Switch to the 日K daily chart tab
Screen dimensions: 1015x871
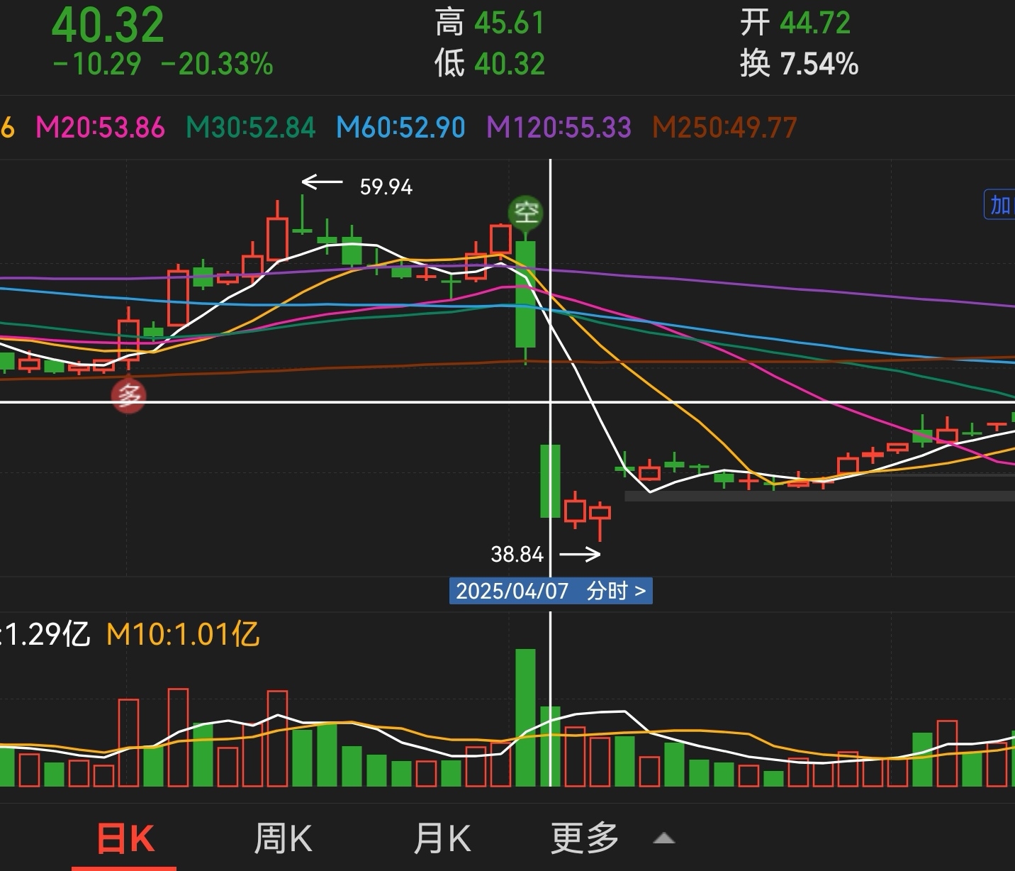(125, 839)
